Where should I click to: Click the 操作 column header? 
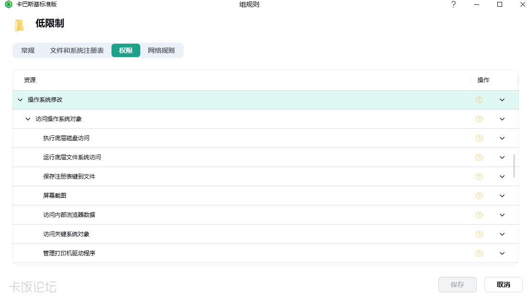[x=483, y=80]
